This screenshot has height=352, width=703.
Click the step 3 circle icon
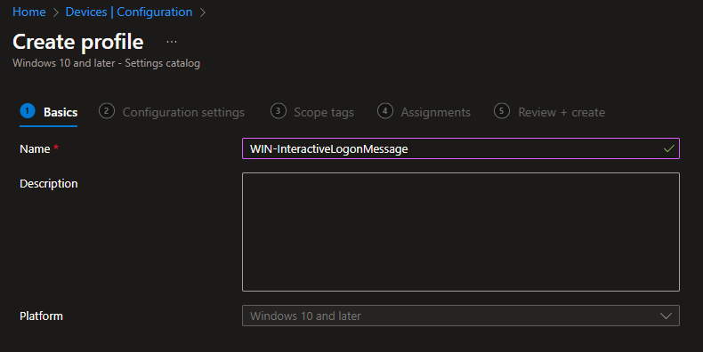[278, 110]
